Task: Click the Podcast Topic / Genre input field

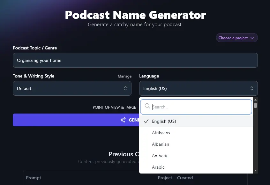Action: pyautogui.click(x=135, y=60)
